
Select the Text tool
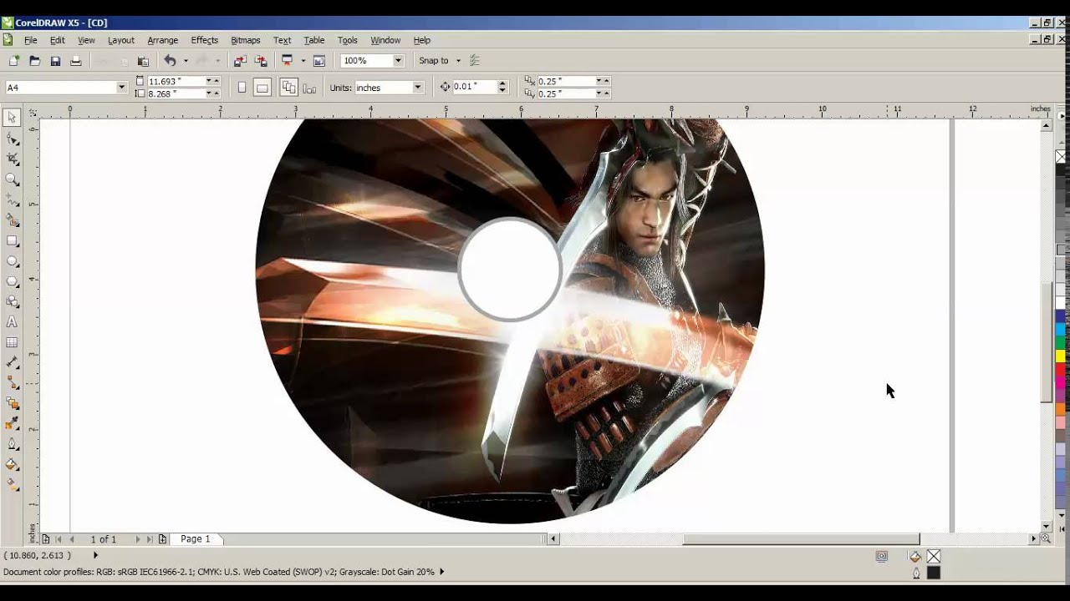pyautogui.click(x=13, y=322)
